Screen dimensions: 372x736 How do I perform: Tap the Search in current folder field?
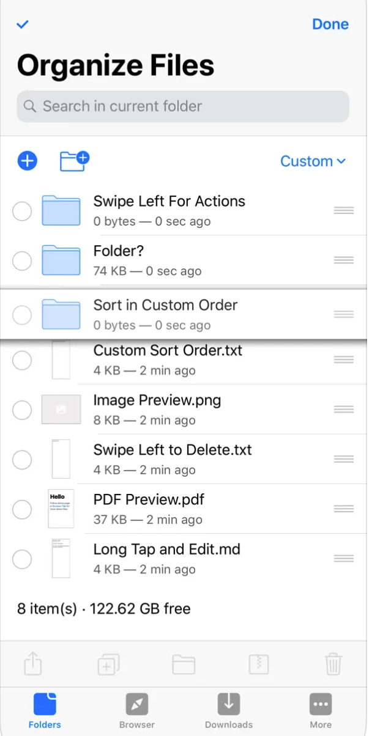(x=183, y=106)
